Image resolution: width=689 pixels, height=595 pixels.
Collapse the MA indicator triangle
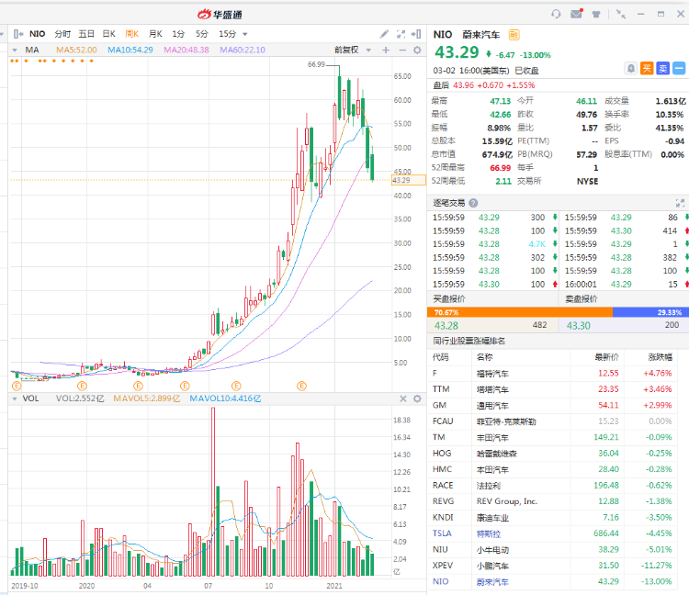15,51
